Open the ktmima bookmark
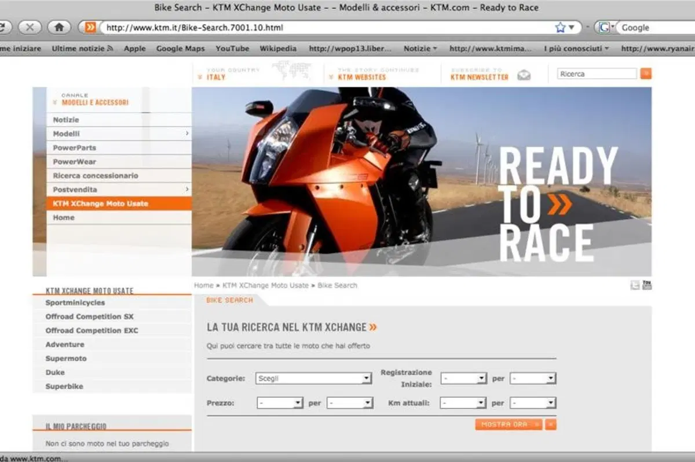Viewport: 695px width, 462px height. 491,49
